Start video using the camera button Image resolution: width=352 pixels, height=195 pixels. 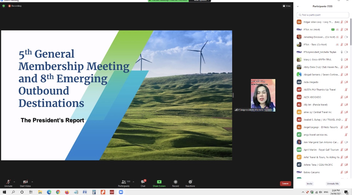pos(25,183)
